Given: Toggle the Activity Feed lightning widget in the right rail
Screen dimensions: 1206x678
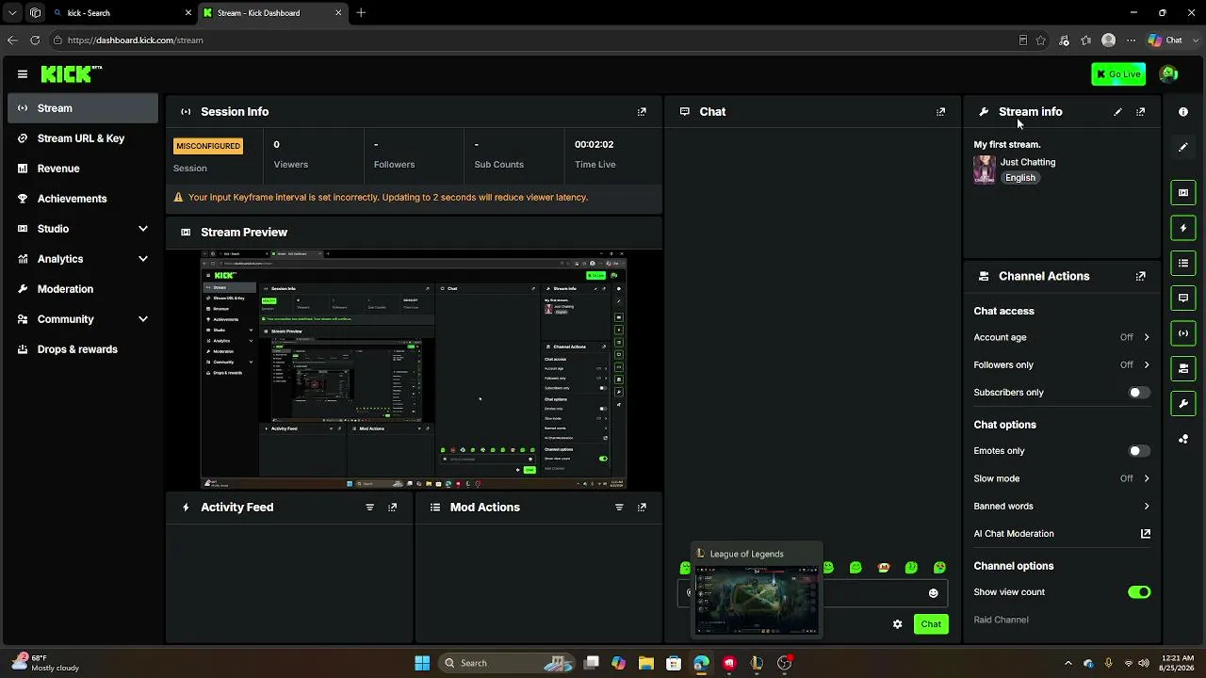Looking at the screenshot, I should click(x=1183, y=228).
